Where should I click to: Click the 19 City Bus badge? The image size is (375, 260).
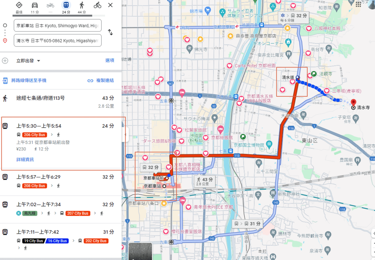pos(33,241)
